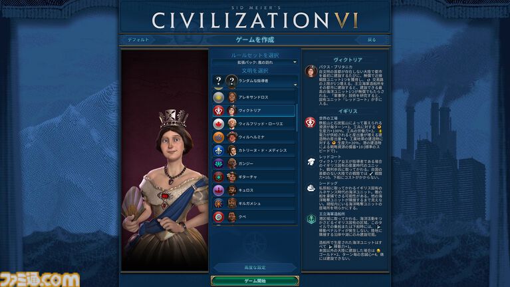510x287 pixels.
Task: Select the France fleur-de-lis civilization icon
Action: [x=219, y=150]
